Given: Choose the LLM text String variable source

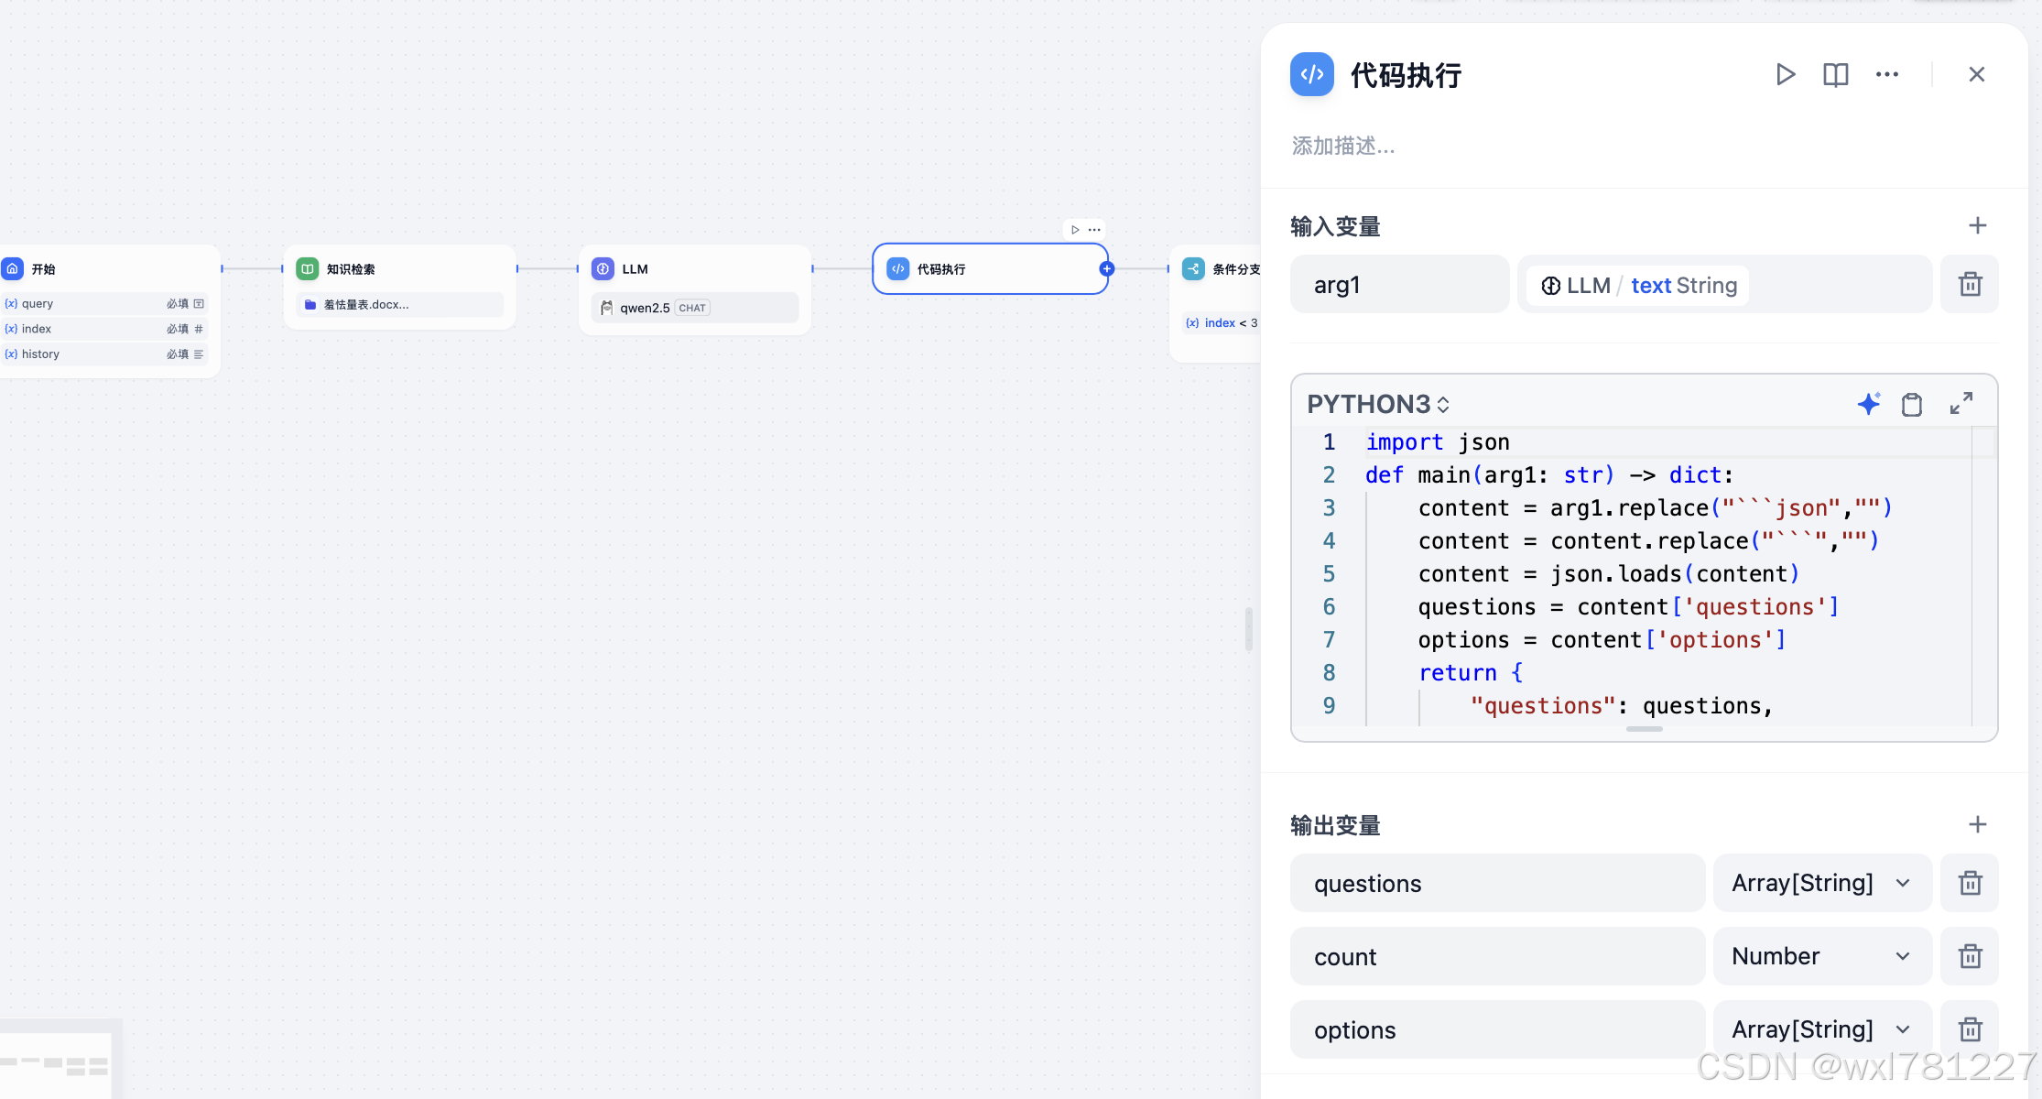Looking at the screenshot, I should pos(1725,285).
